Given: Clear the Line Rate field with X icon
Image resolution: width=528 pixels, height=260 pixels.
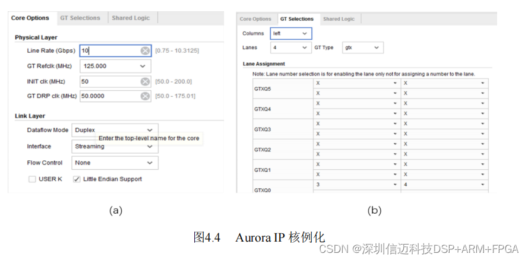Looking at the screenshot, I should (x=145, y=51).
